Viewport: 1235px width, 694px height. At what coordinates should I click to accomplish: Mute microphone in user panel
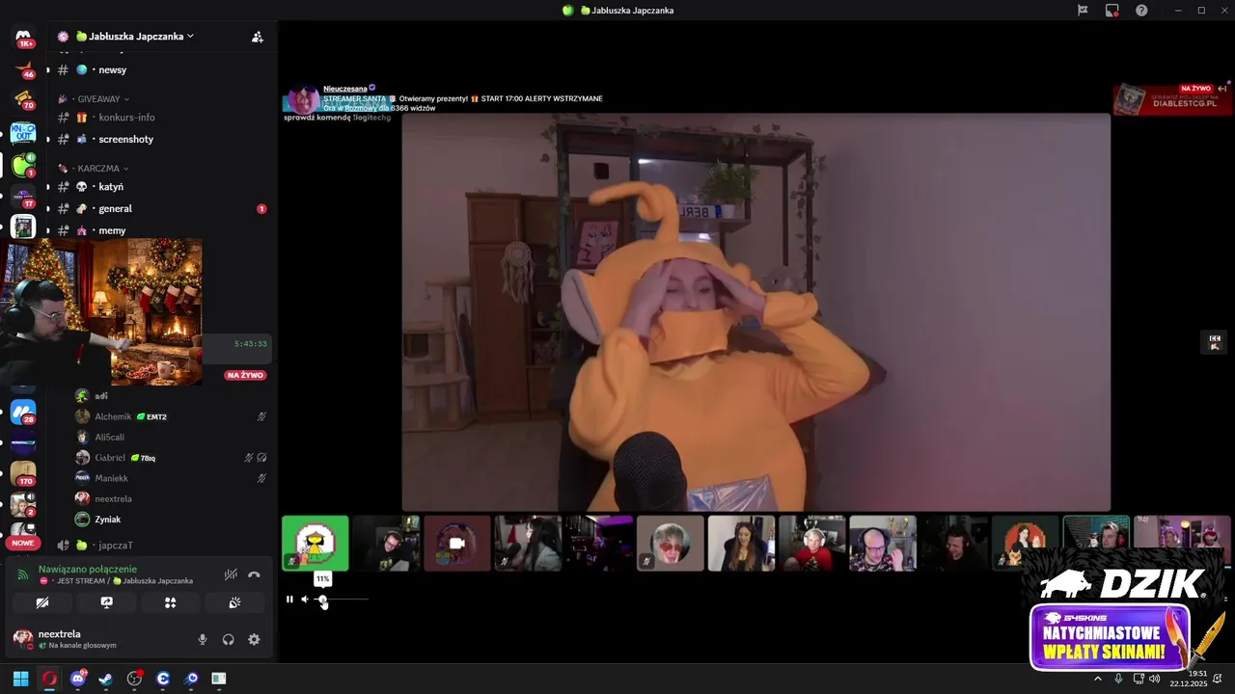coord(203,639)
